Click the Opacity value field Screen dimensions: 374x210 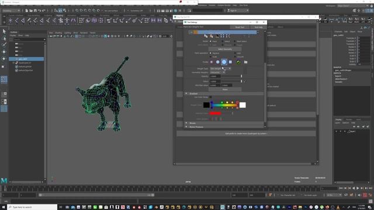pos(214,76)
